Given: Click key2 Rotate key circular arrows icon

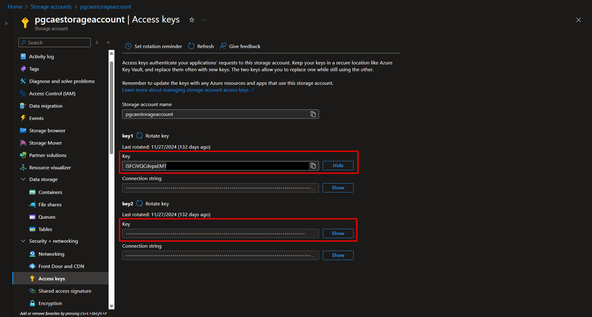Looking at the screenshot, I should point(140,204).
